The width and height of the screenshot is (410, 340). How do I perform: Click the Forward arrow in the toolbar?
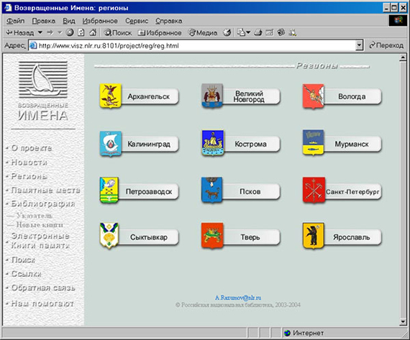(x=50, y=32)
